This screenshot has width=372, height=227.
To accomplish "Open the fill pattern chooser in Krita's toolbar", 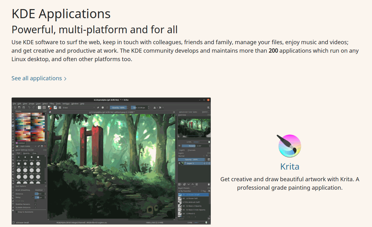I will point(44,108).
